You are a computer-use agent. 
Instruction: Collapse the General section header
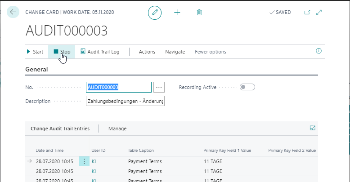point(36,69)
